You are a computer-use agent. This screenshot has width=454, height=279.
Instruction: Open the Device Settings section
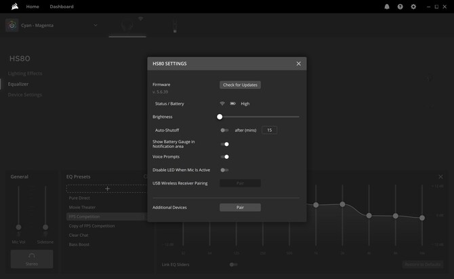(x=25, y=94)
